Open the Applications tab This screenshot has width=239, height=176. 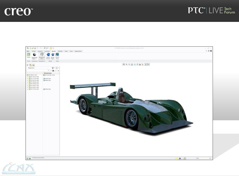(x=78, y=51)
